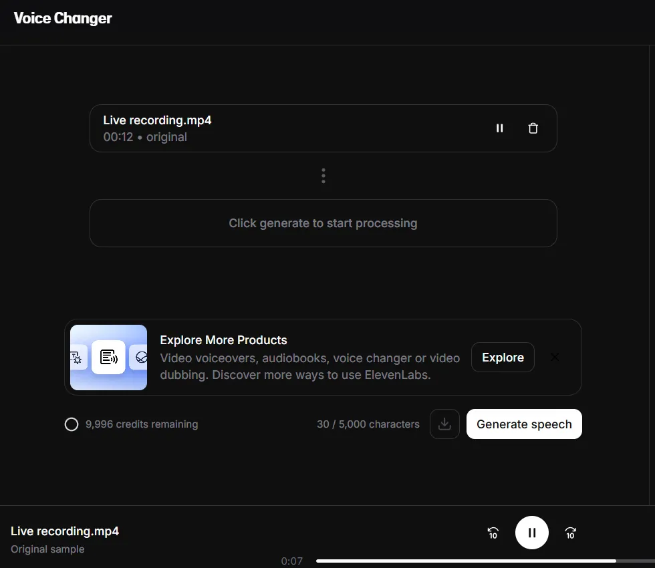Skip forward 10 seconds in the bottom player
The height and width of the screenshot is (568, 655).
click(x=570, y=533)
